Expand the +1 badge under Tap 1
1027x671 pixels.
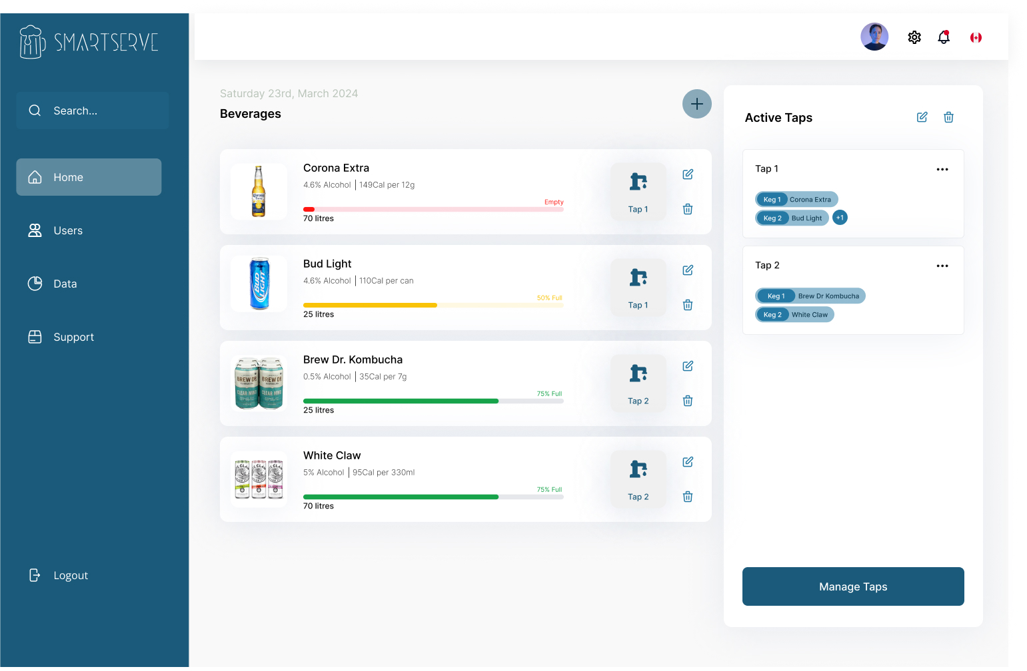click(x=840, y=217)
